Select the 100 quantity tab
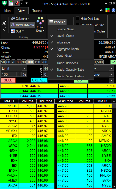The image size is (116, 189). pyautogui.click(x=30, y=62)
